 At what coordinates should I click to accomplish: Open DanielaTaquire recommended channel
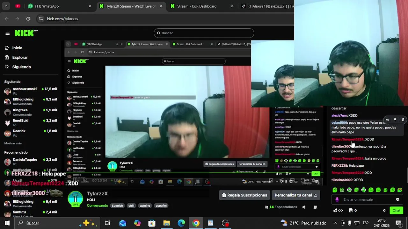coord(31,162)
